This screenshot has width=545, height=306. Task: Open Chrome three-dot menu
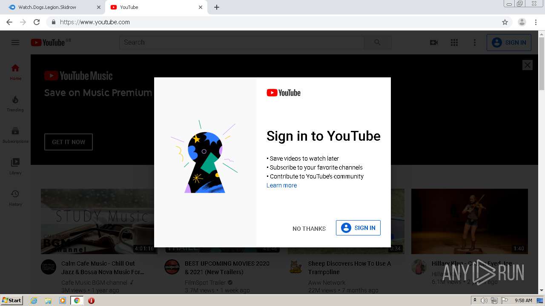click(536, 22)
